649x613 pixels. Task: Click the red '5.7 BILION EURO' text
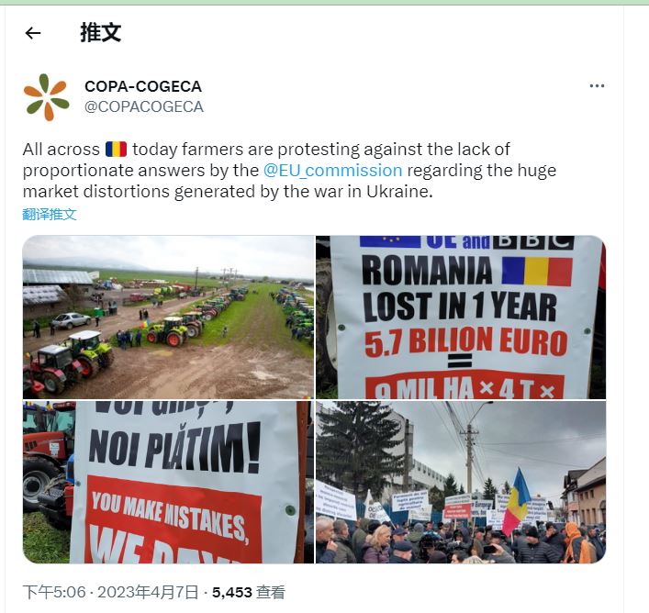coord(466,342)
